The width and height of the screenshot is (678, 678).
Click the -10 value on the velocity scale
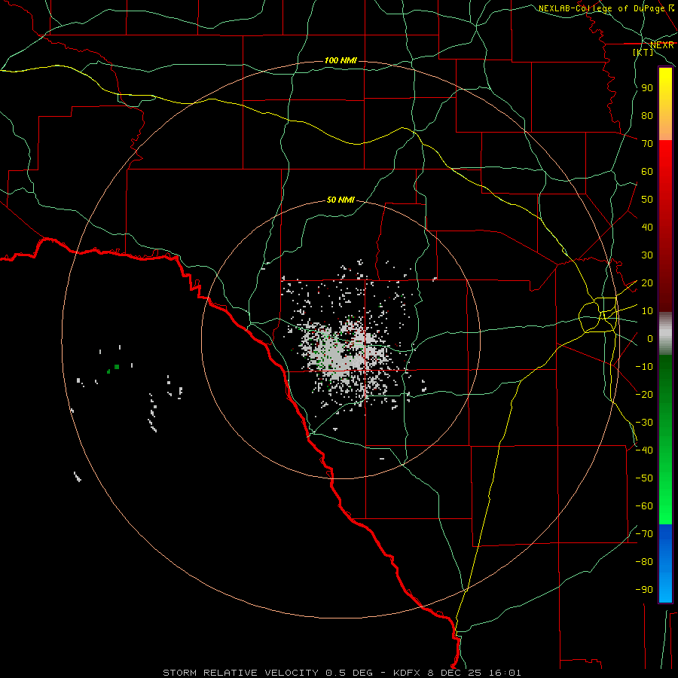pos(644,367)
